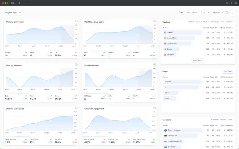Image resolution: width=239 pixels, height=149 pixels.
Task: Select the Fee metric under Monthly Revenue
Action: tap(41, 97)
